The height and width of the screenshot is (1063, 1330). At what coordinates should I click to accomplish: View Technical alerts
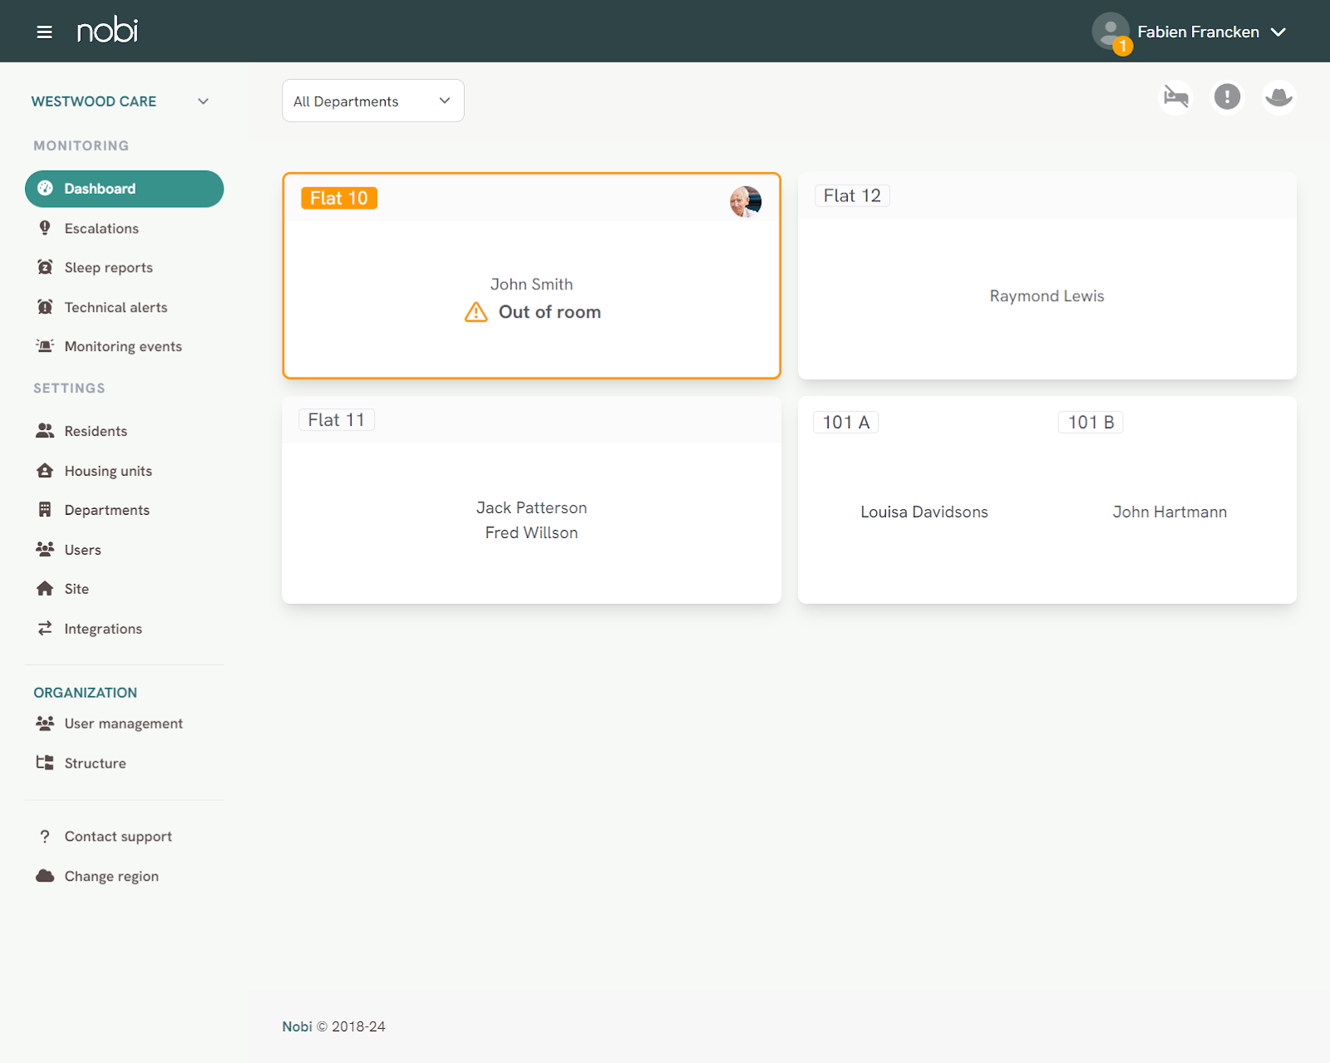(x=116, y=307)
